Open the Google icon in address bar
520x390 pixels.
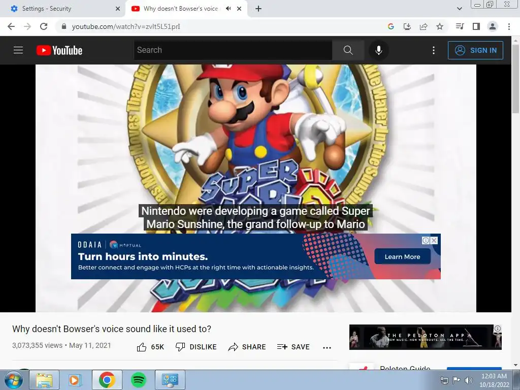(x=391, y=26)
